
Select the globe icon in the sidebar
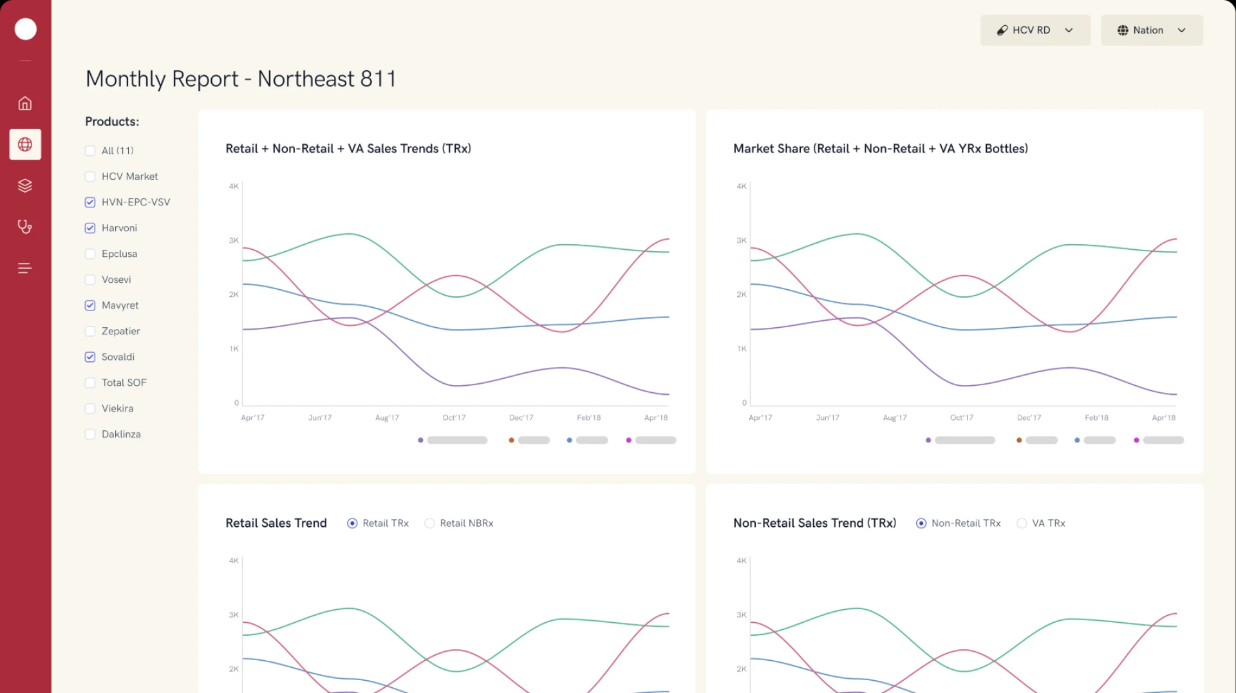coord(24,144)
